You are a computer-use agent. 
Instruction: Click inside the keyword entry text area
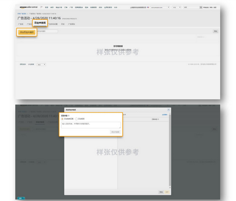91,125
